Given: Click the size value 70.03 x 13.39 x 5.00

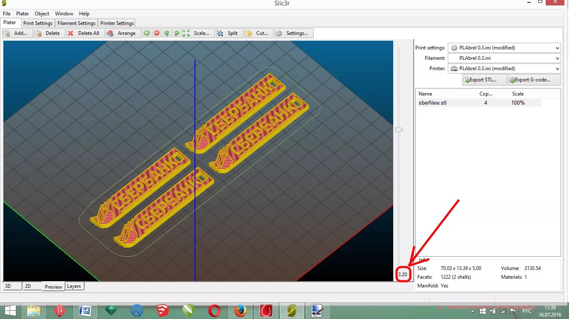Looking at the screenshot, I should pyautogui.click(x=461, y=268).
